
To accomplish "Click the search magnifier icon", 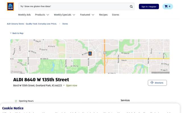I will 131,6.
